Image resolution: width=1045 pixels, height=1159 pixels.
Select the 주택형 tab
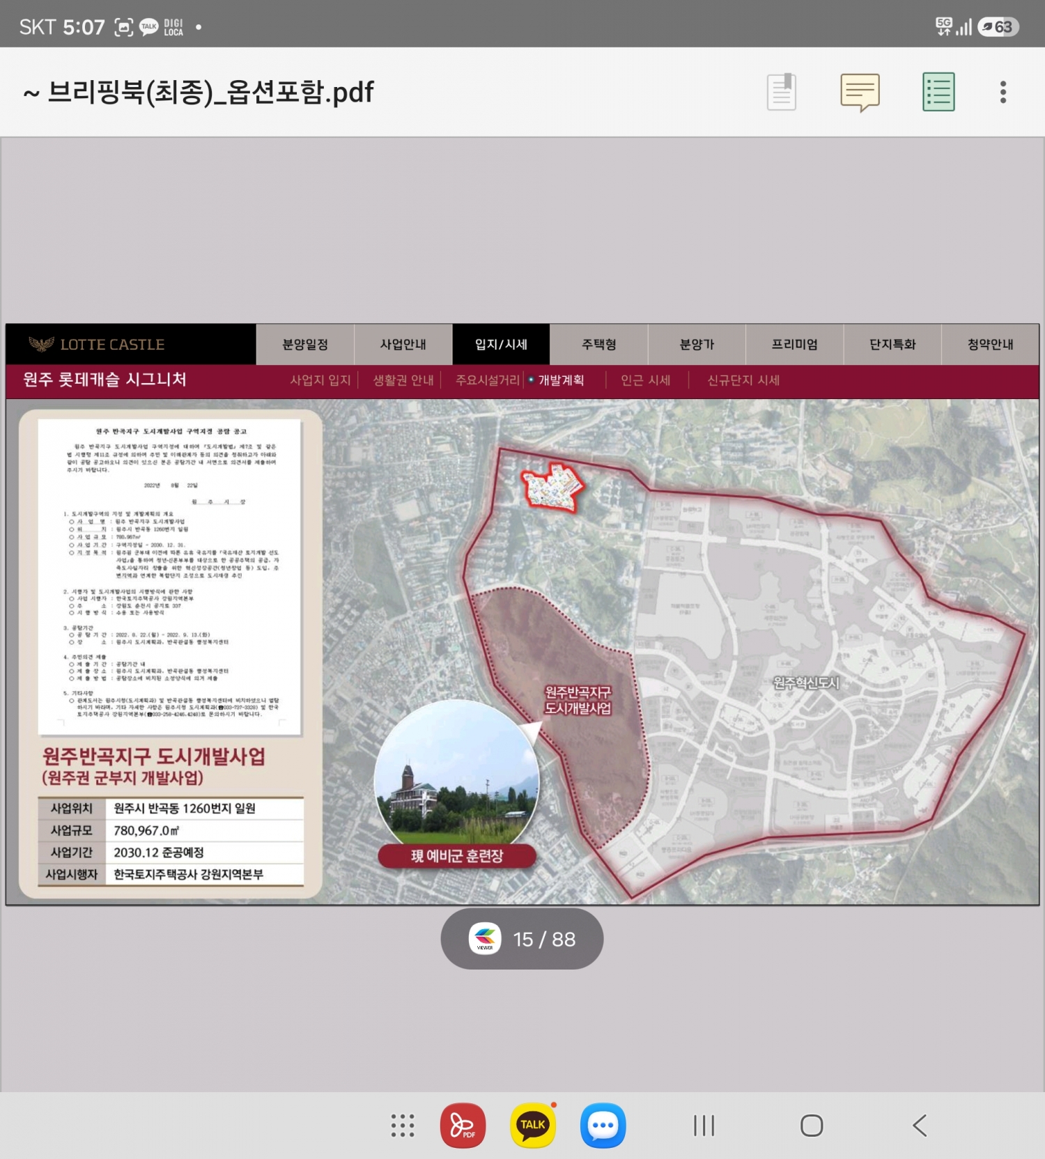click(599, 344)
